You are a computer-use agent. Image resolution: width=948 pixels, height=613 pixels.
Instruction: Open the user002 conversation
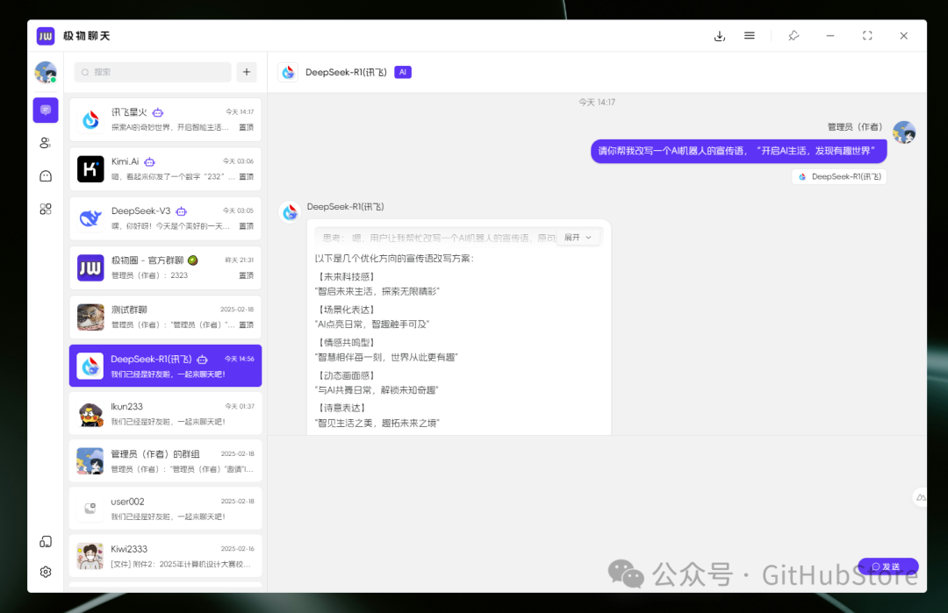[x=165, y=509]
